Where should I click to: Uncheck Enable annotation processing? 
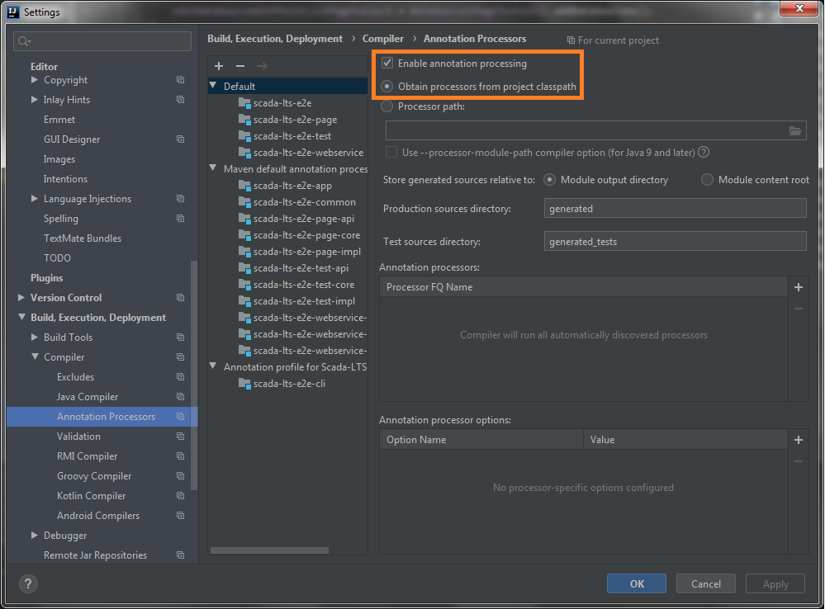pyautogui.click(x=387, y=63)
